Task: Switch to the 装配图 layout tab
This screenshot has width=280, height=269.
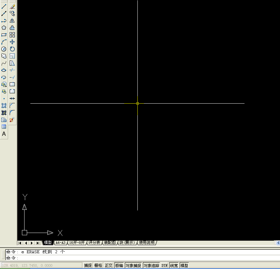Action: point(110,243)
